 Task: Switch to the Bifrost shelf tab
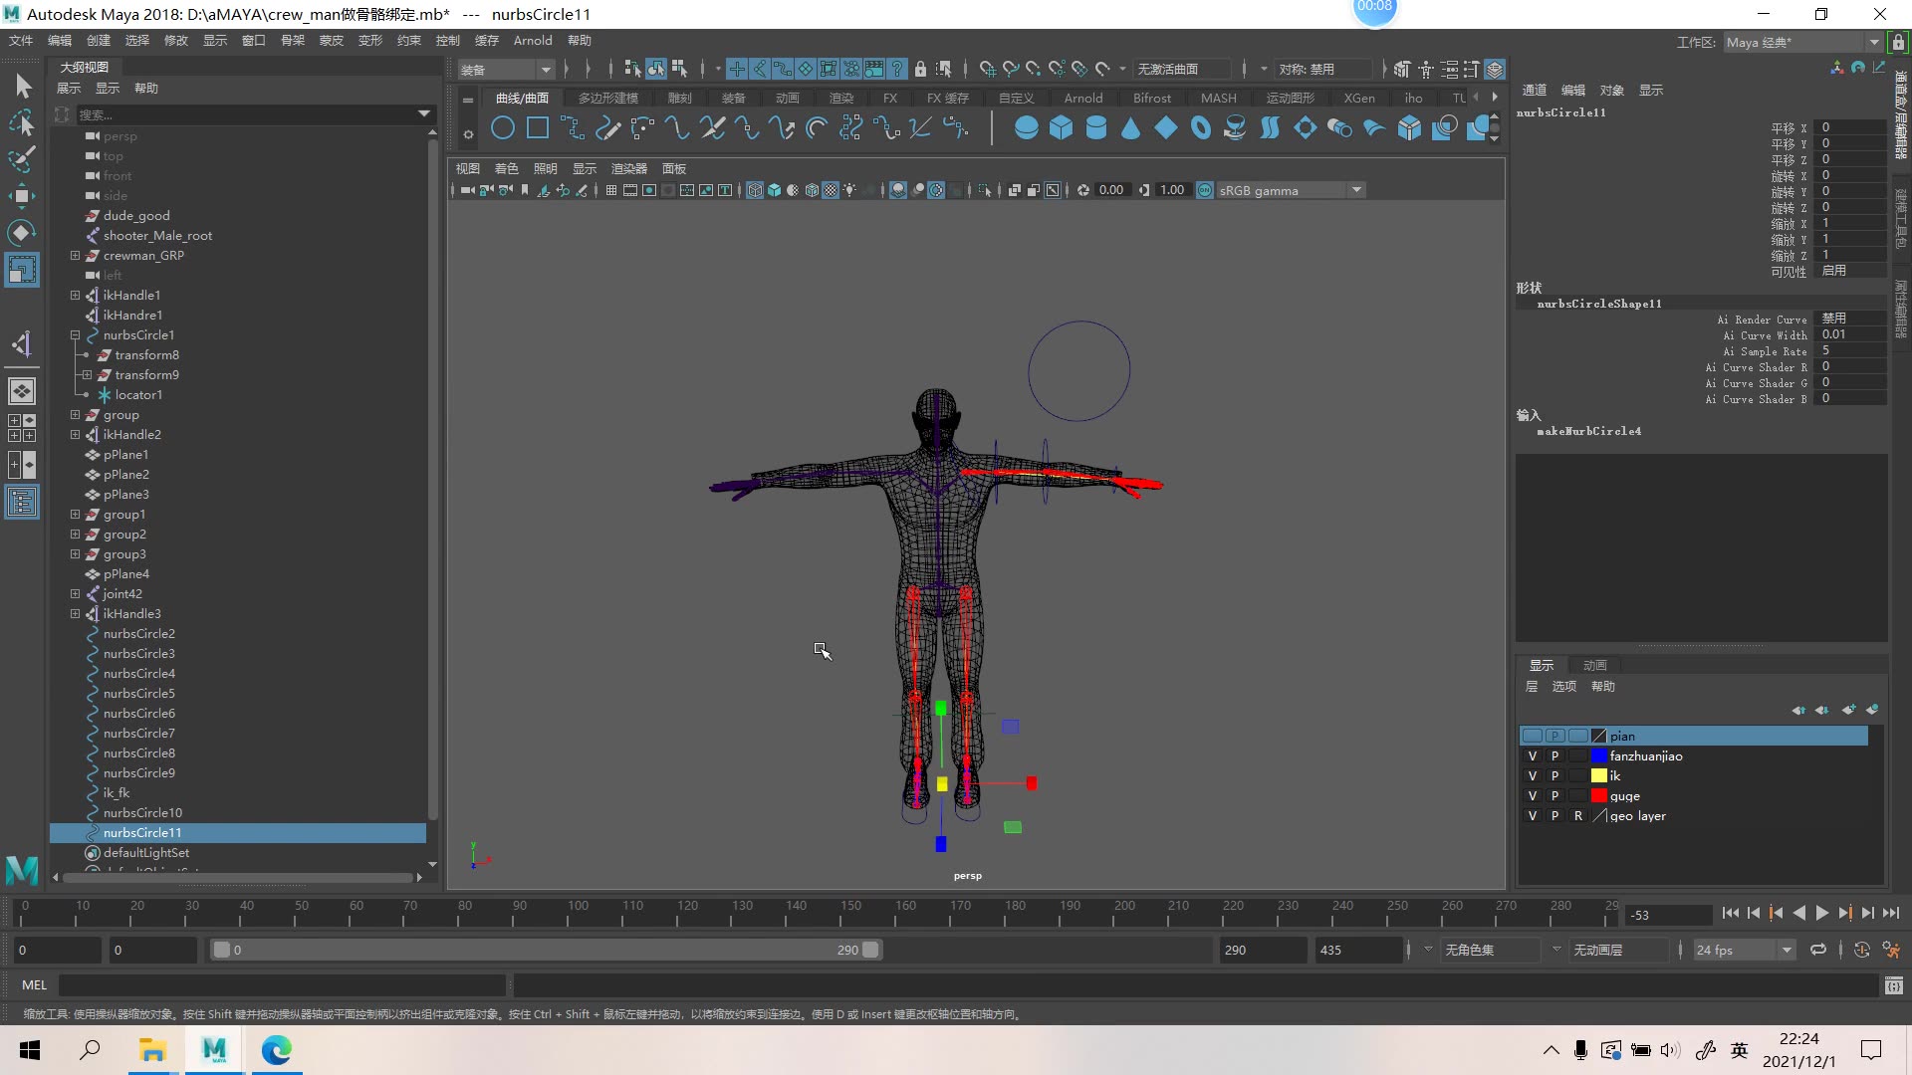(x=1151, y=98)
